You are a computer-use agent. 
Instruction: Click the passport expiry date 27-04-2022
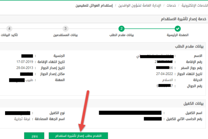pos(164,74)
